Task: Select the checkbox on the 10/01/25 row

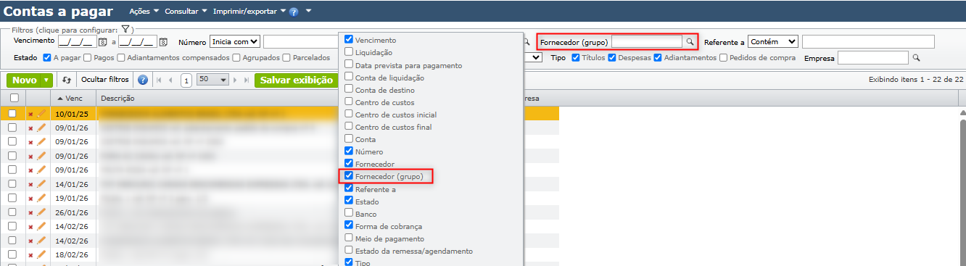Action: (13, 113)
